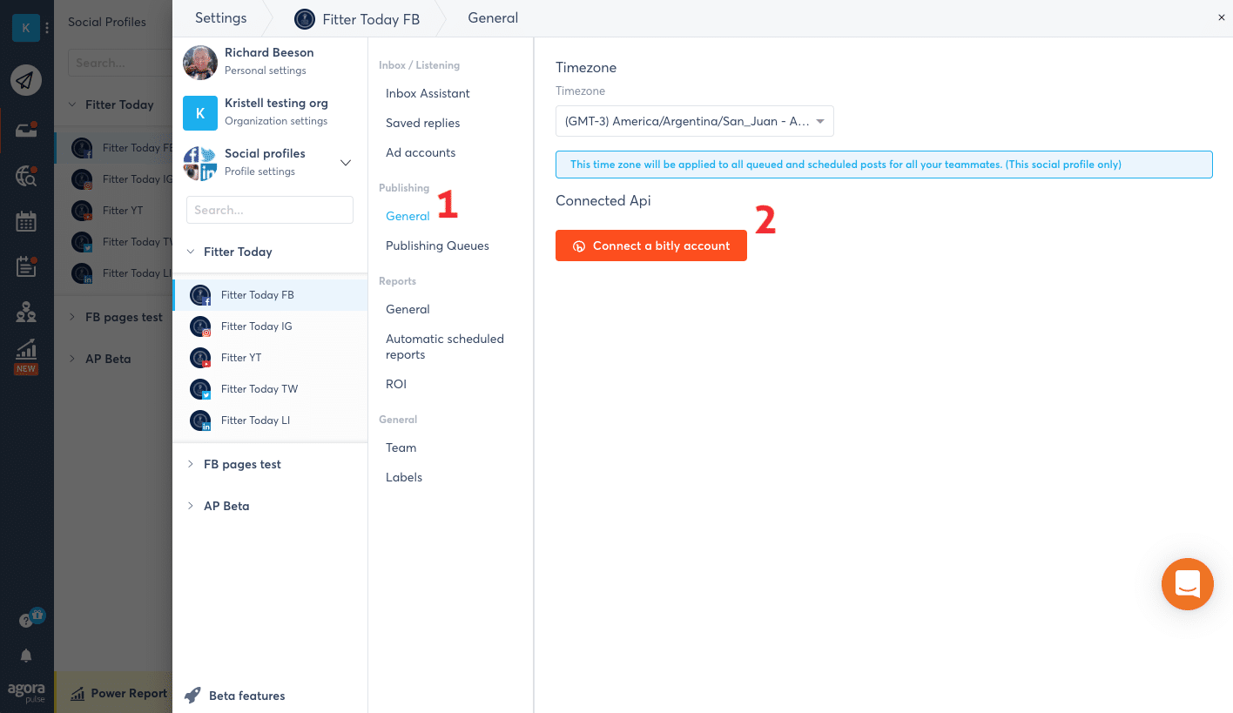The width and height of the screenshot is (1233, 713).
Task: Open Automatic scheduled reports
Action: [445, 346]
